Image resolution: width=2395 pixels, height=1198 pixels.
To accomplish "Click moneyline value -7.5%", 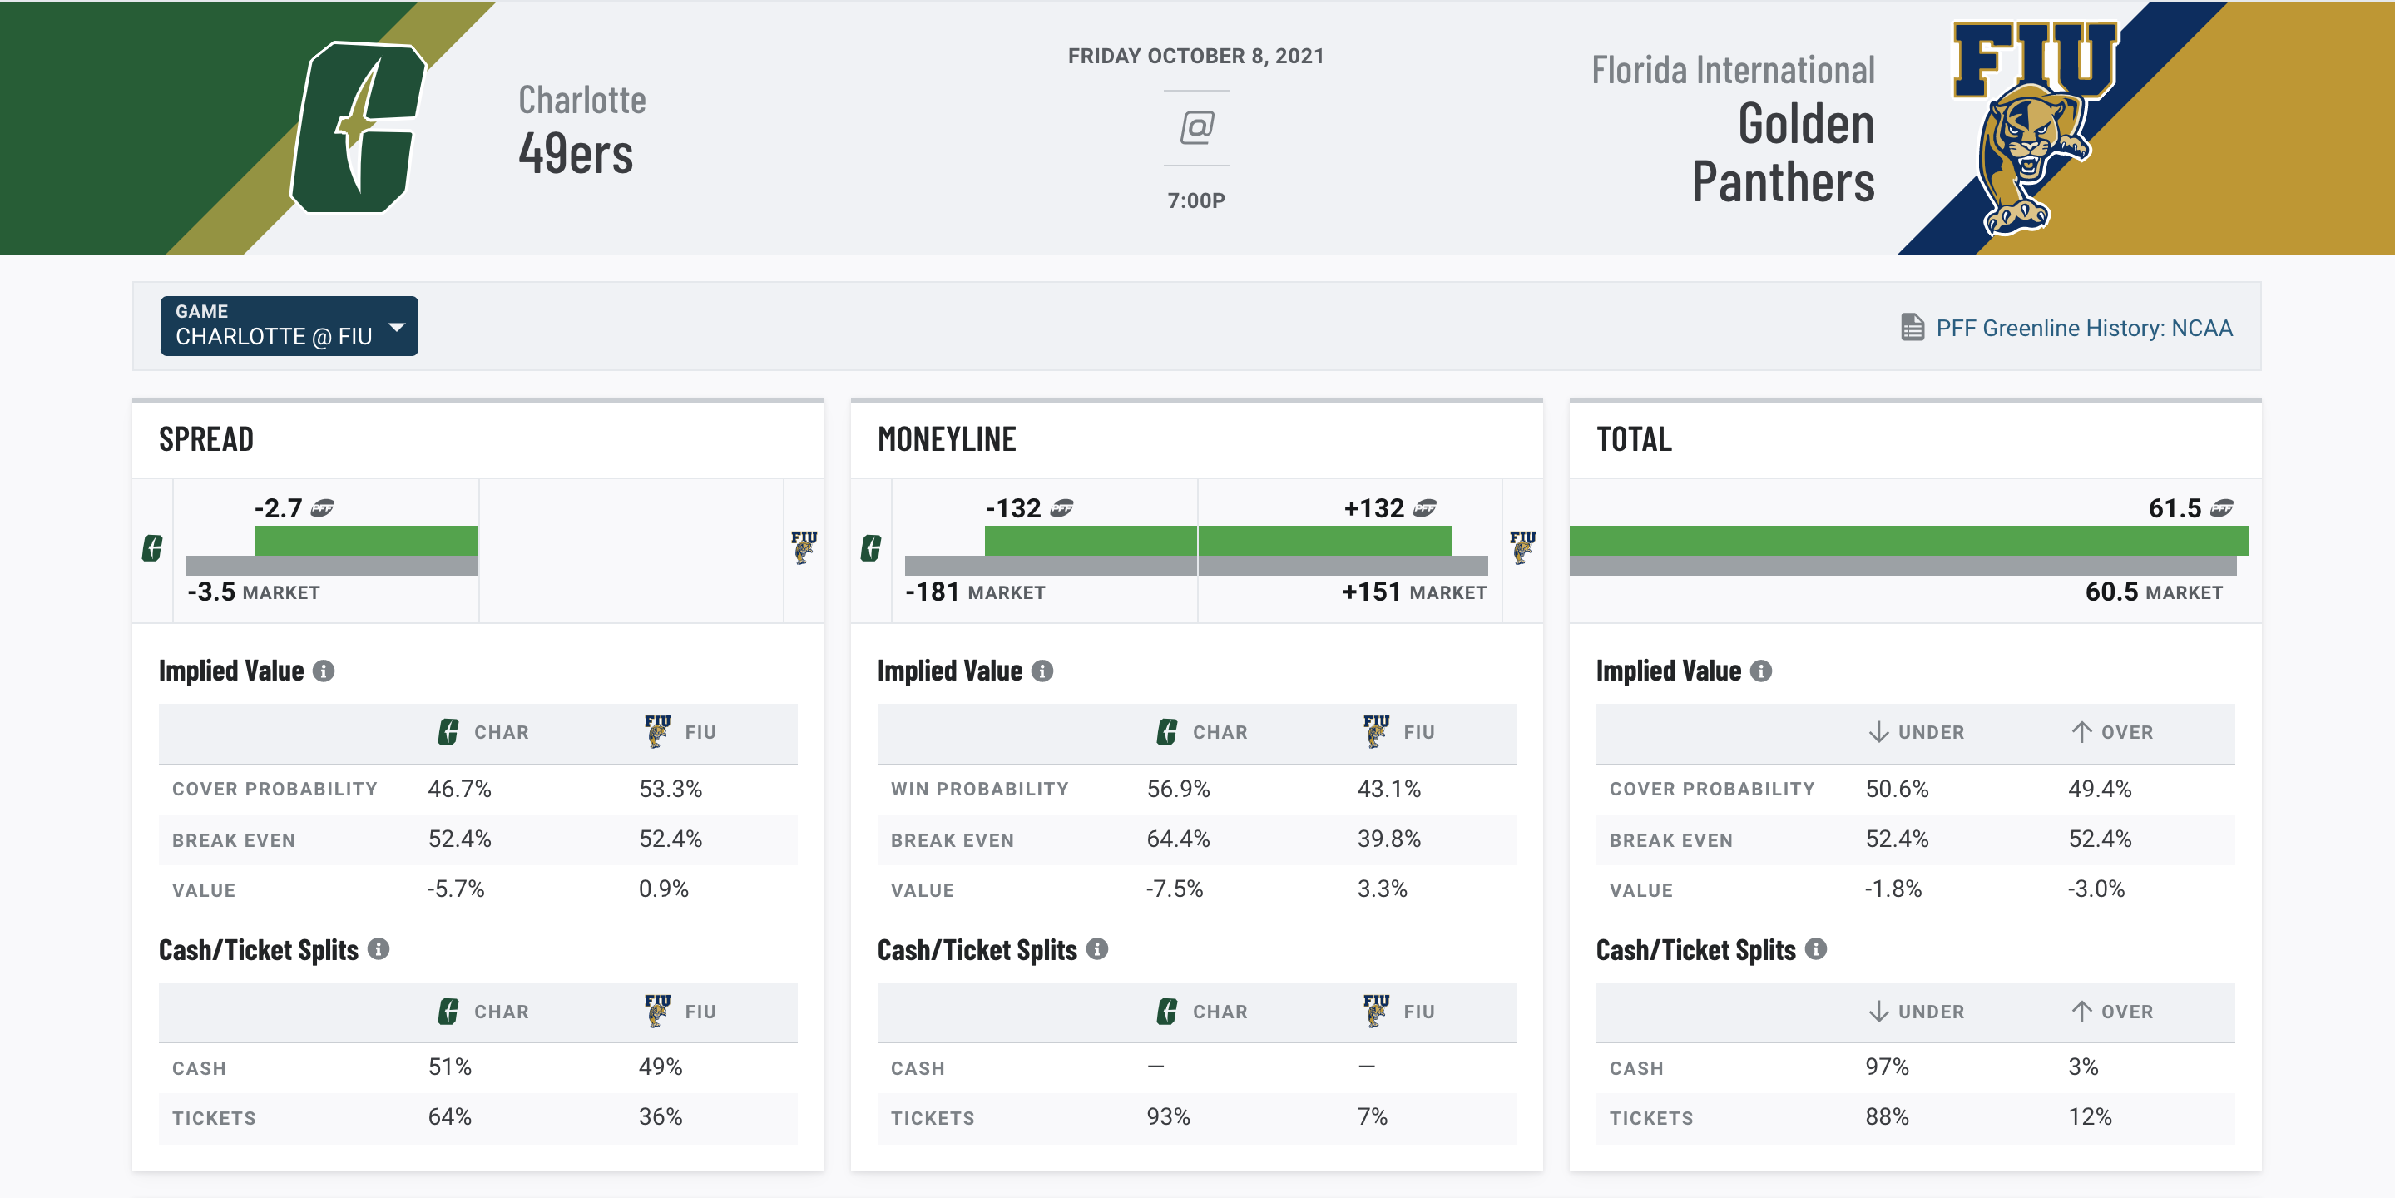I will pos(1175,889).
